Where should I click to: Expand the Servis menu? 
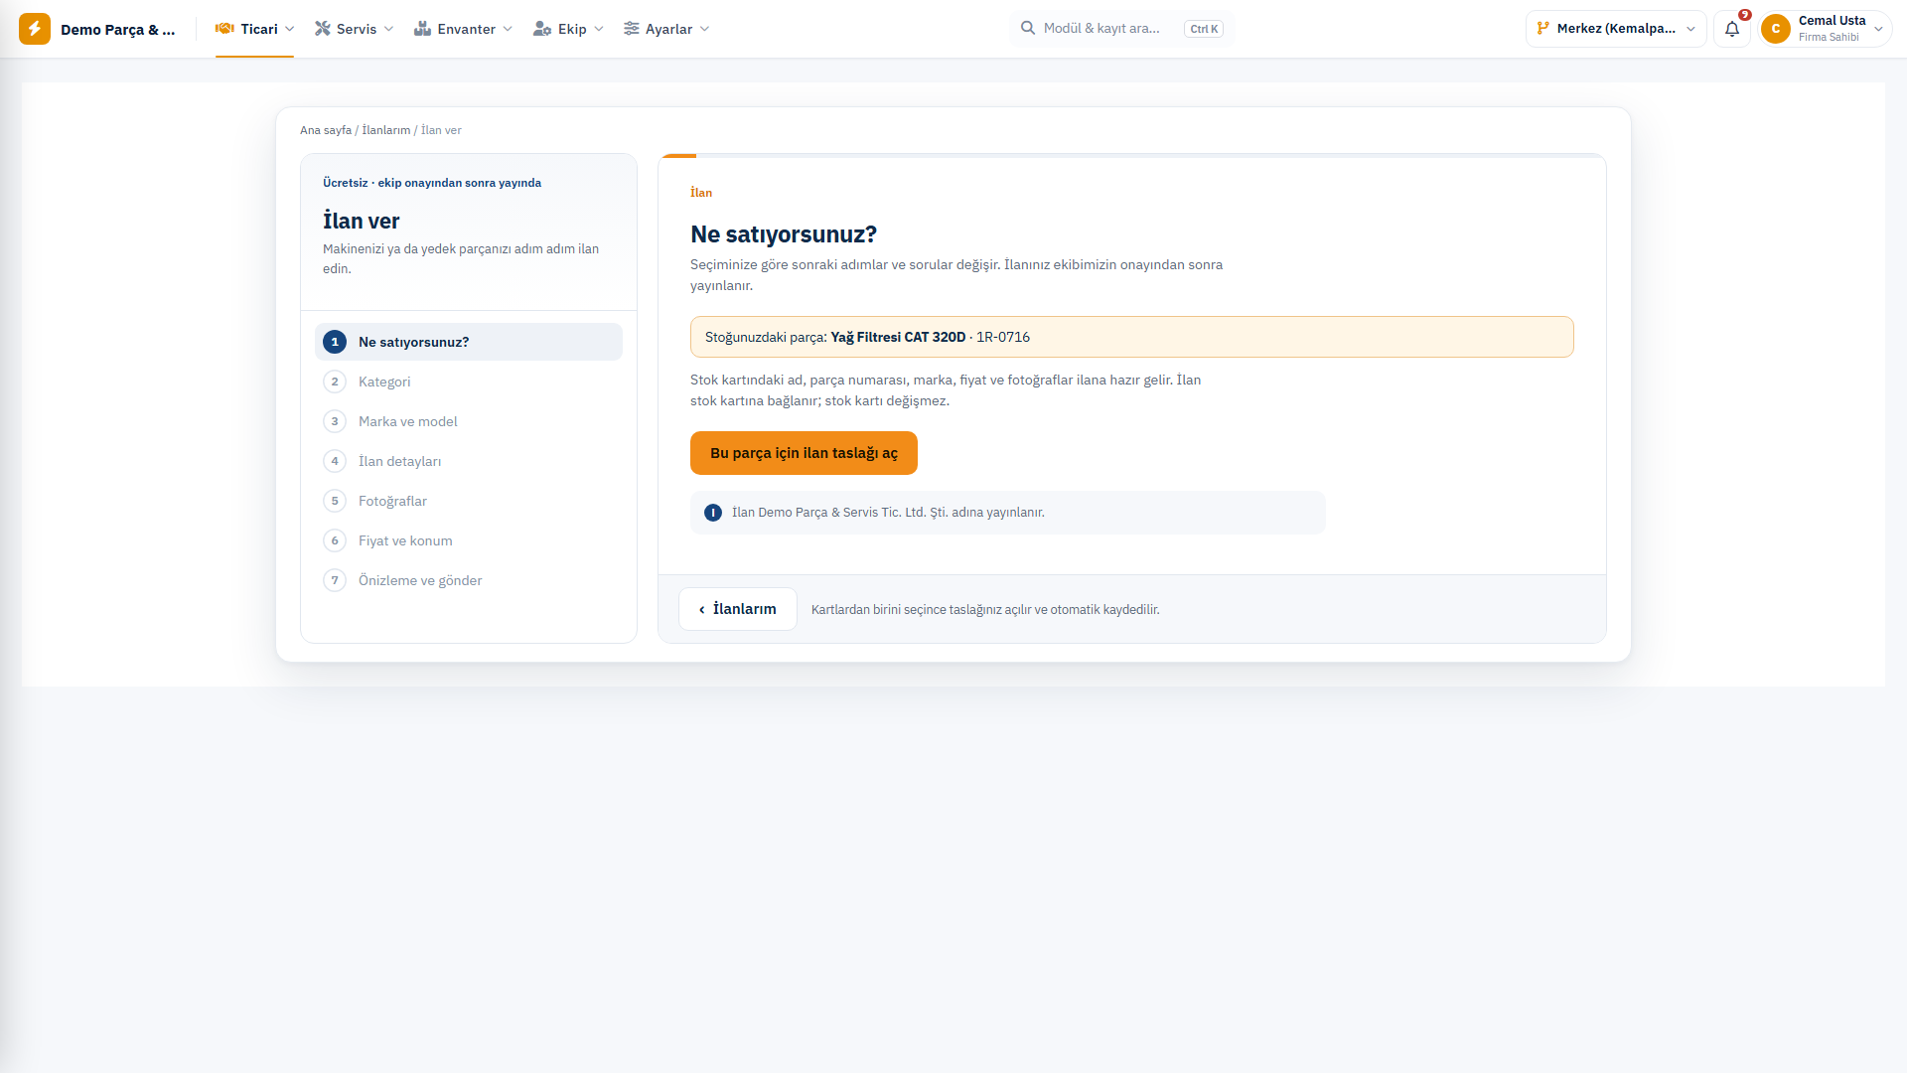coord(355,29)
